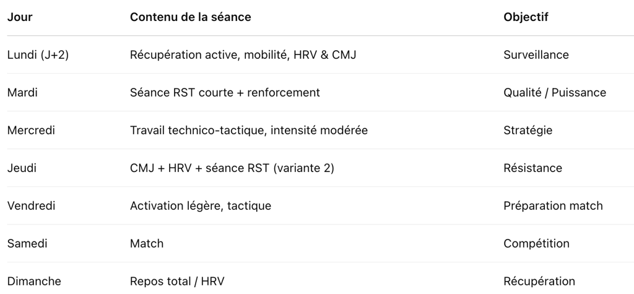Select the 'CMJ + HRV + séance RST' cell
Image resolution: width=634 pixels, height=294 pixels.
(232, 168)
